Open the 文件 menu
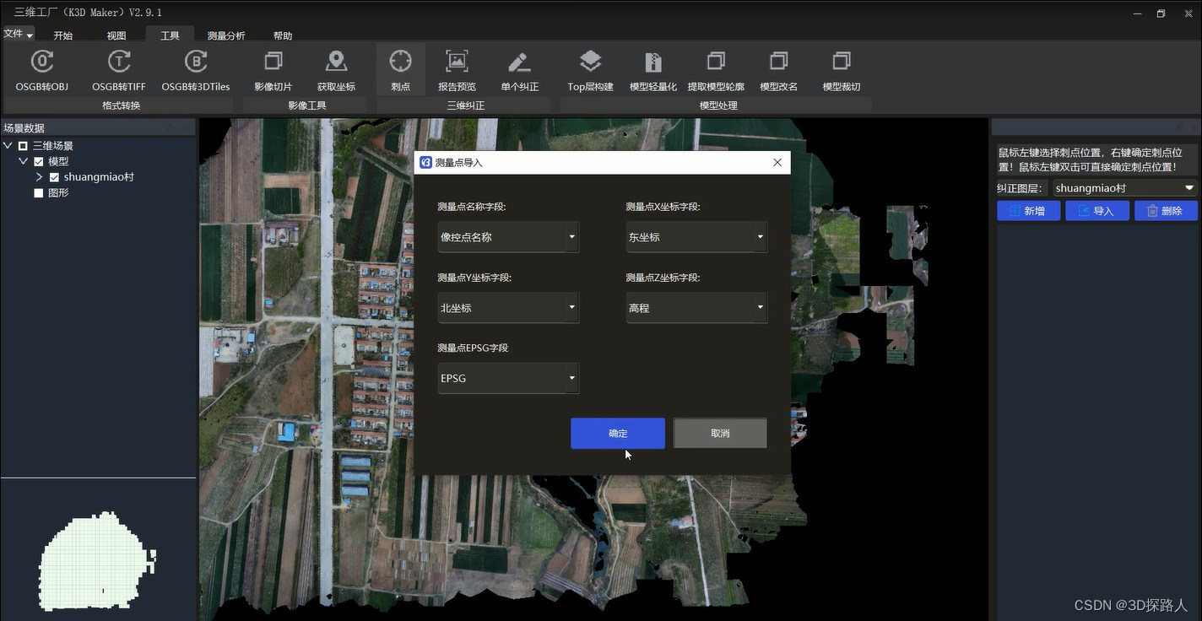Image resolution: width=1202 pixels, height=621 pixels. click(18, 34)
